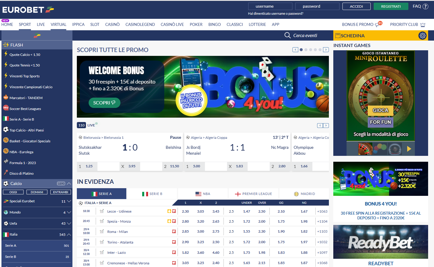Click the Schedina settings gear icon
Viewport: 434px width, 267px height.
[423, 36]
